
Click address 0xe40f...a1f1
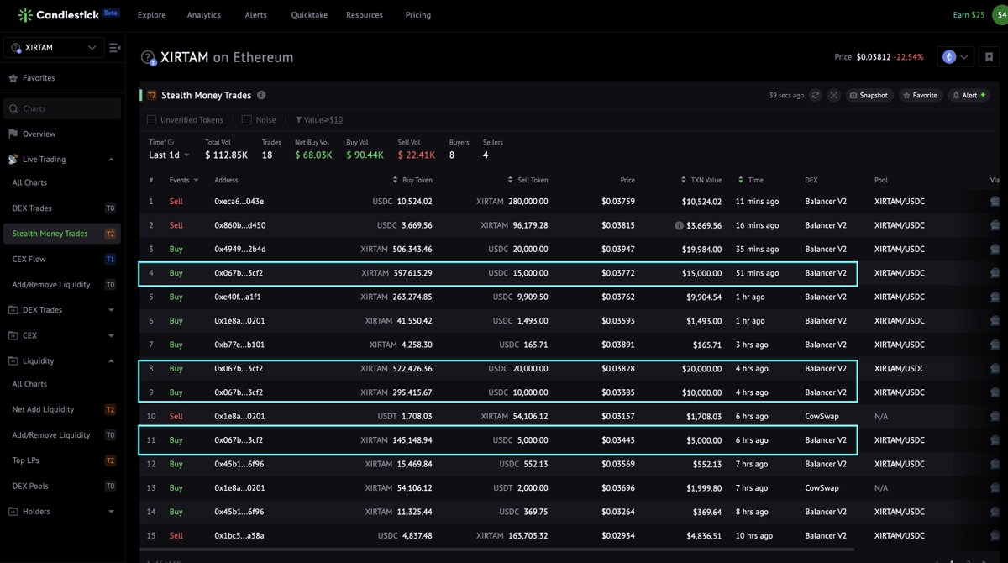point(238,297)
